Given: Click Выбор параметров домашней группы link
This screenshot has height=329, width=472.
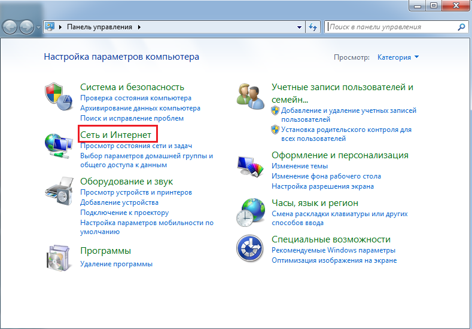Looking at the screenshot, I should (147, 161).
